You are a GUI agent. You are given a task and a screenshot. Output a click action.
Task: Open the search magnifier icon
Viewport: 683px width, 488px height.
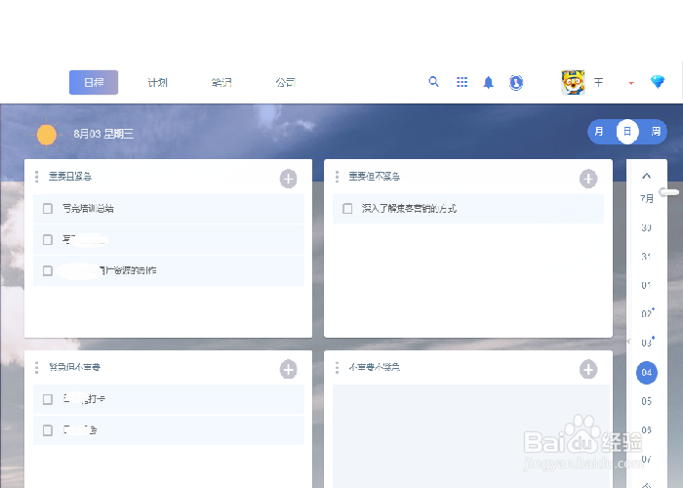[x=433, y=81]
